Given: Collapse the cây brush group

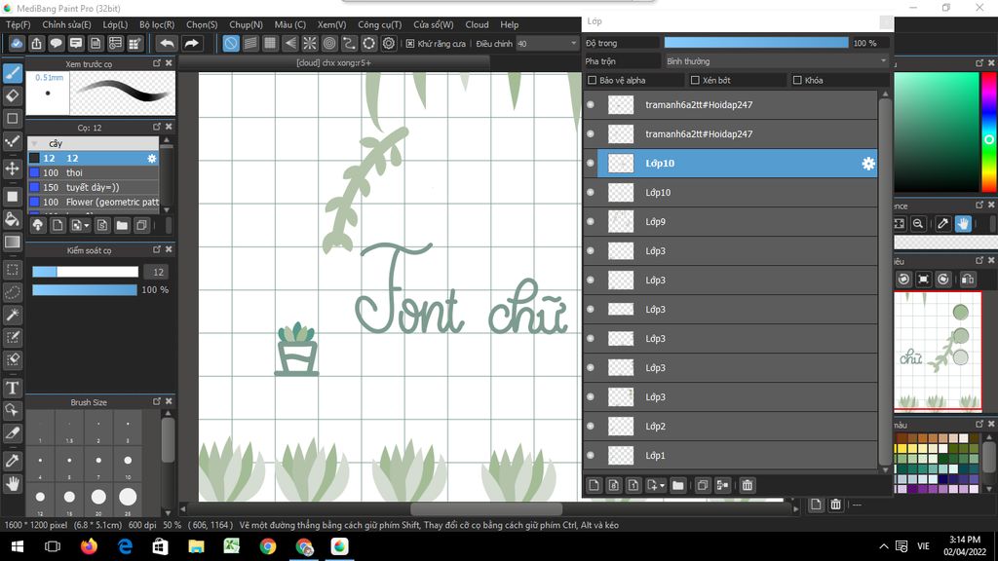Looking at the screenshot, I should (x=34, y=144).
